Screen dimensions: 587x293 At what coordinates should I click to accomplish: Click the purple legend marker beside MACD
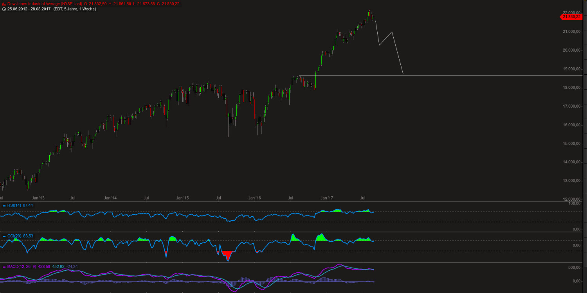[4, 267]
